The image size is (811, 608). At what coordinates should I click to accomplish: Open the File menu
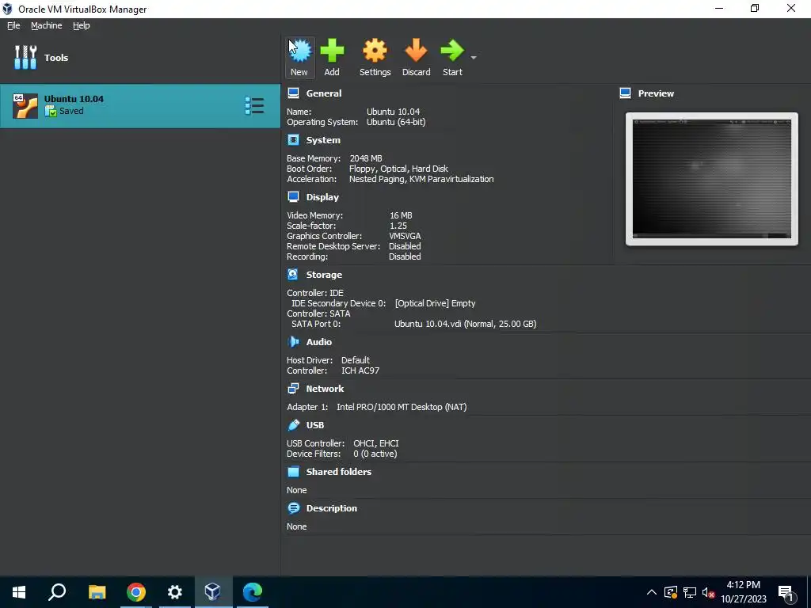pos(13,25)
